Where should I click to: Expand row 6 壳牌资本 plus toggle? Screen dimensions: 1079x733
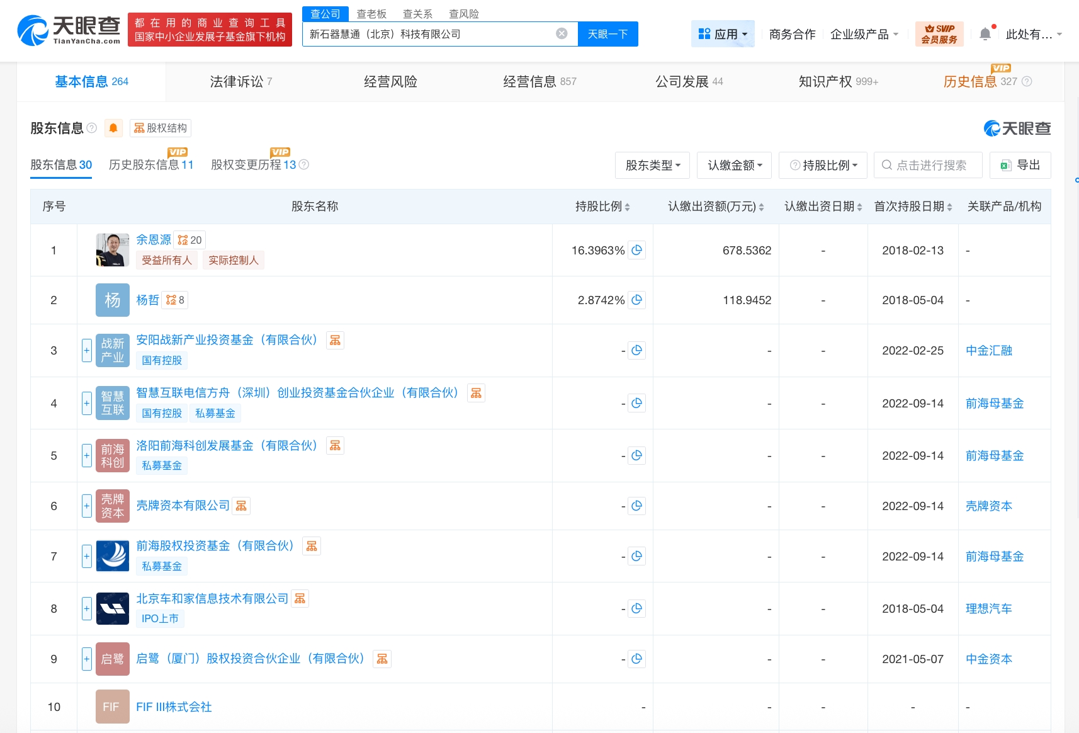[87, 506]
